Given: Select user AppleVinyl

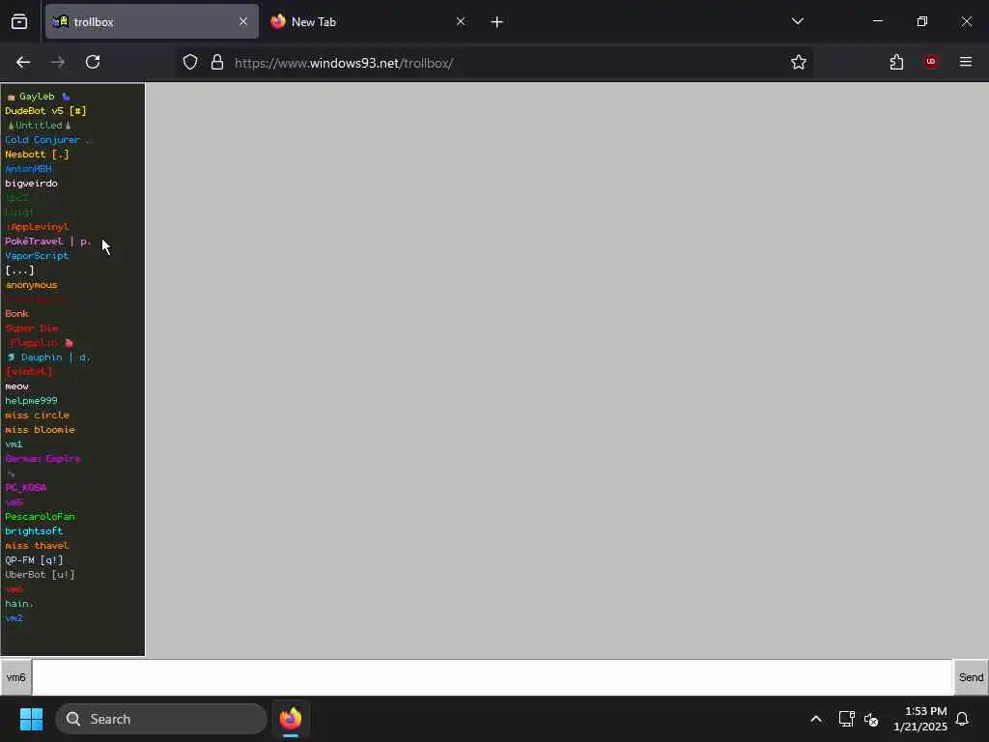Looking at the screenshot, I should [x=38, y=227].
